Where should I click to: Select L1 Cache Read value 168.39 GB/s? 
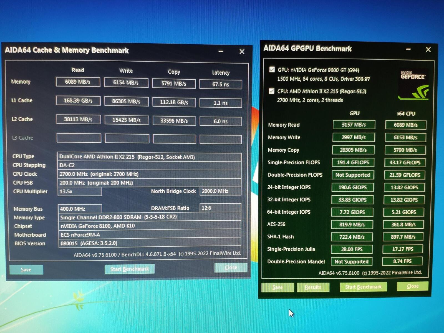[78, 100]
